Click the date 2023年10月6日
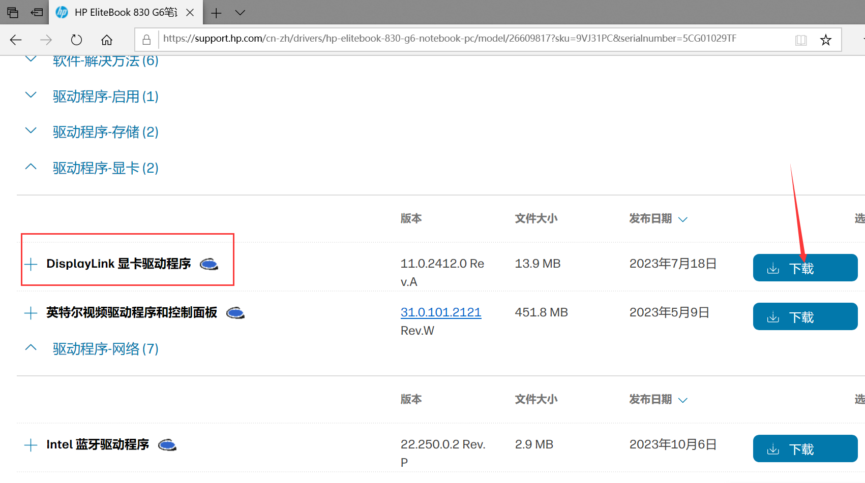Screen dimensions: 865x483 (673, 444)
